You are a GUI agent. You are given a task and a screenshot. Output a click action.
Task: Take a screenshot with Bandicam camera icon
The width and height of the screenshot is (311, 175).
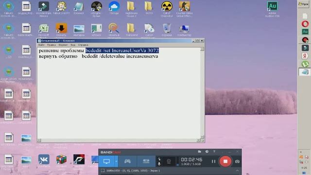coord(237,161)
